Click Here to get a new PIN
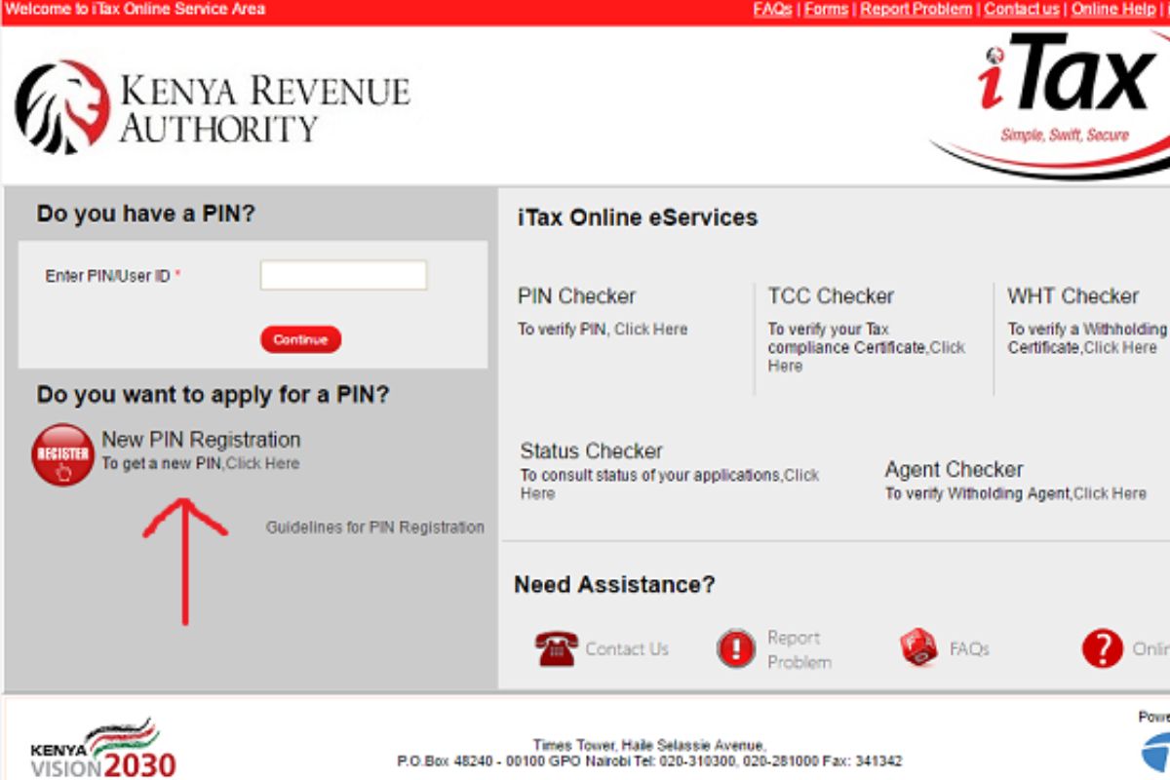 (262, 464)
